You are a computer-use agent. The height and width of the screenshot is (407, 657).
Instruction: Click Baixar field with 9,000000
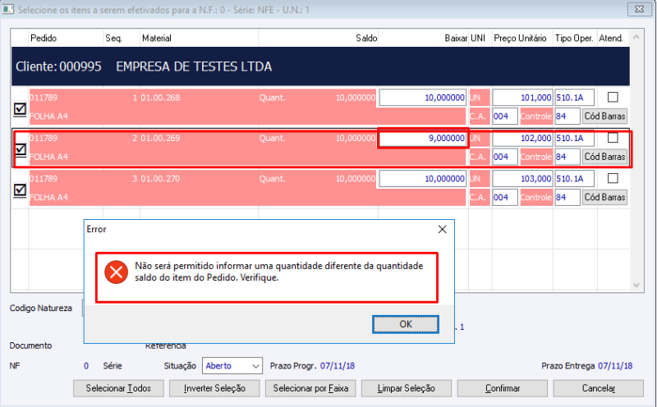pos(423,138)
